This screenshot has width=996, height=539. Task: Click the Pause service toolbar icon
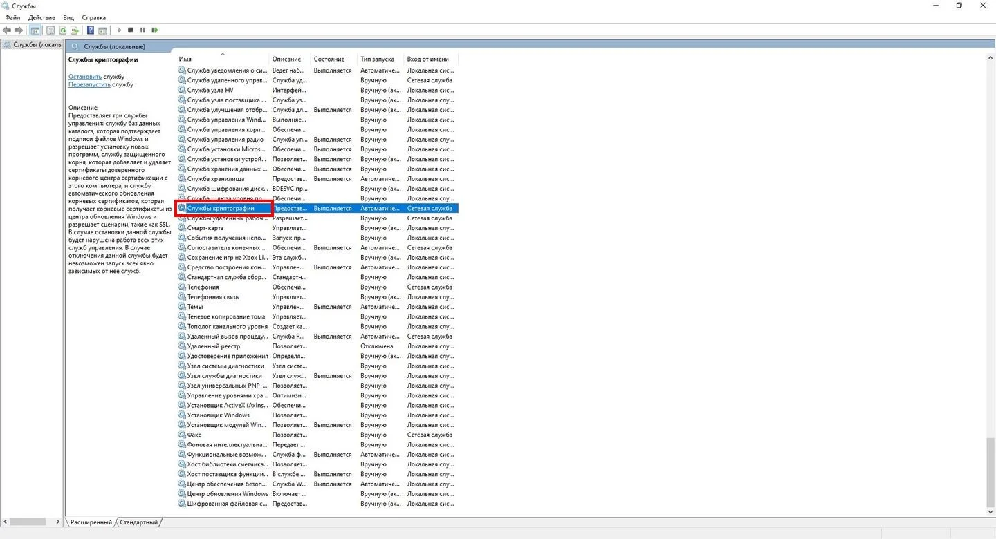pyautogui.click(x=142, y=30)
